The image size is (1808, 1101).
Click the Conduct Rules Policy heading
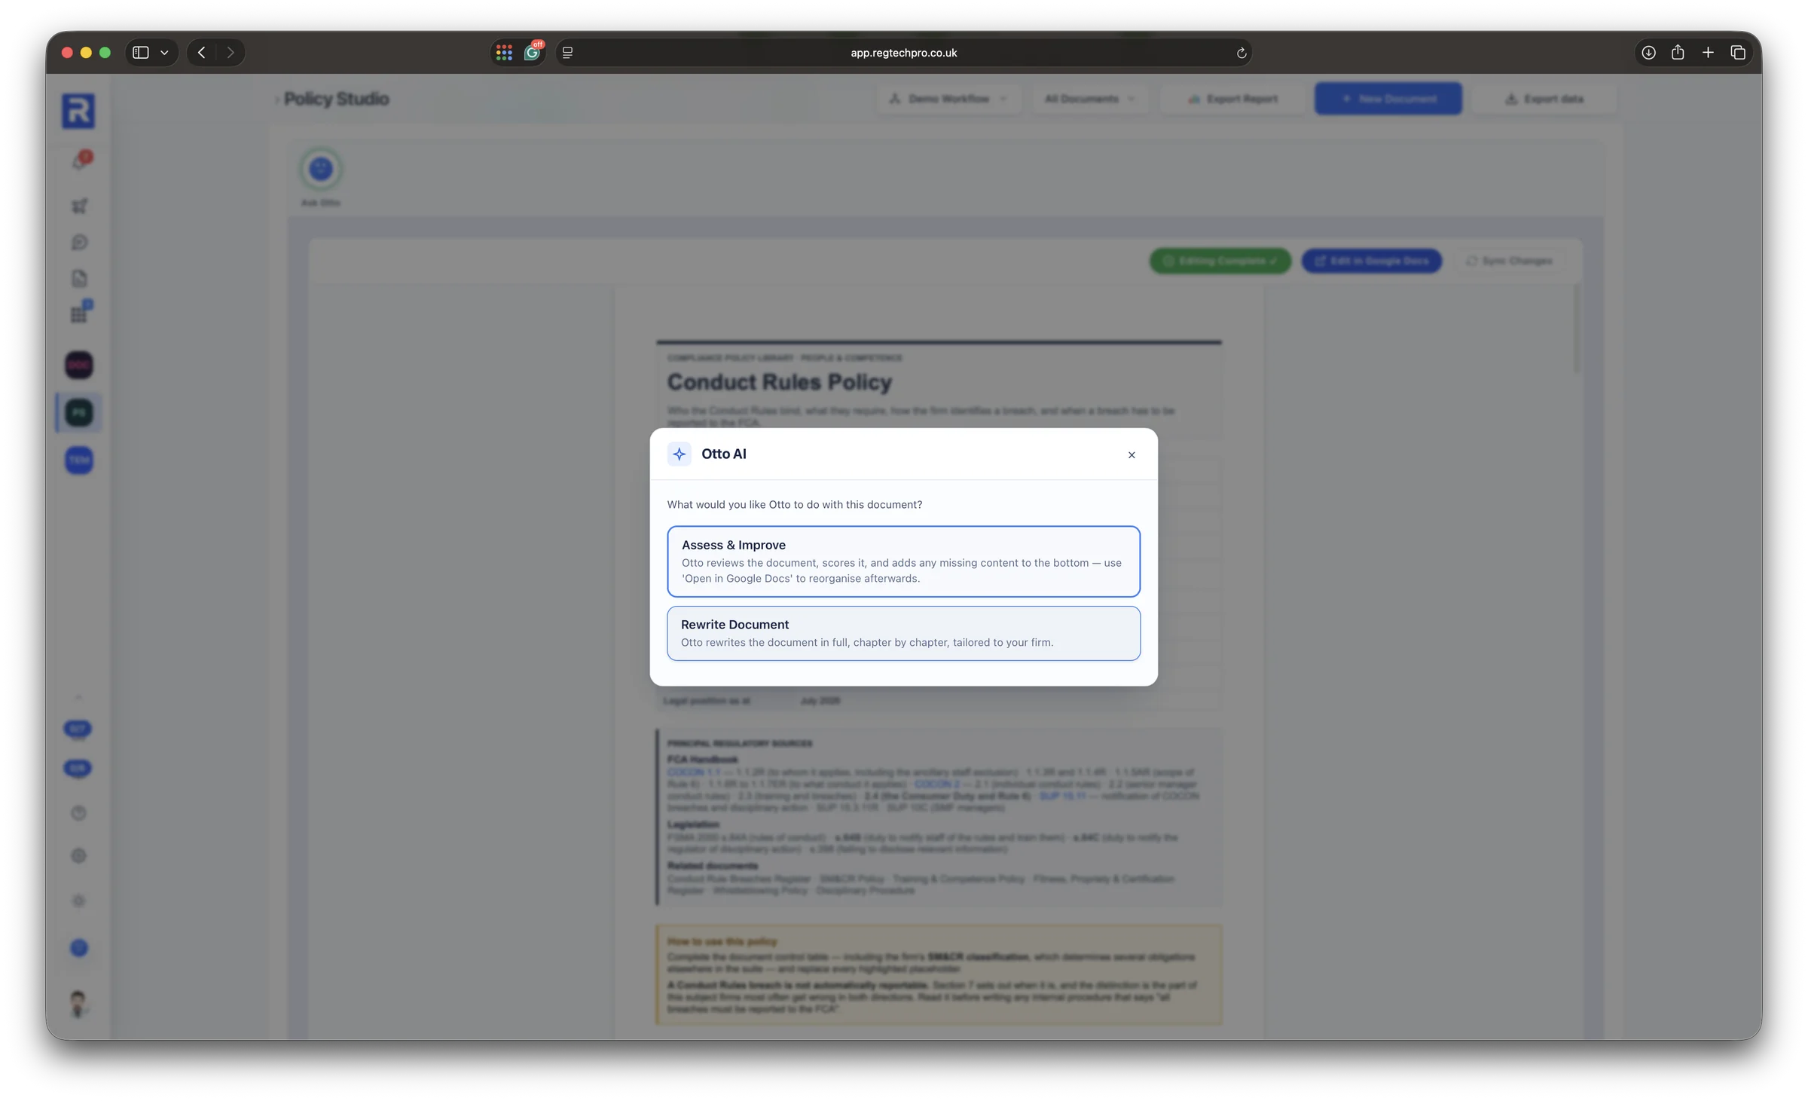click(x=779, y=381)
